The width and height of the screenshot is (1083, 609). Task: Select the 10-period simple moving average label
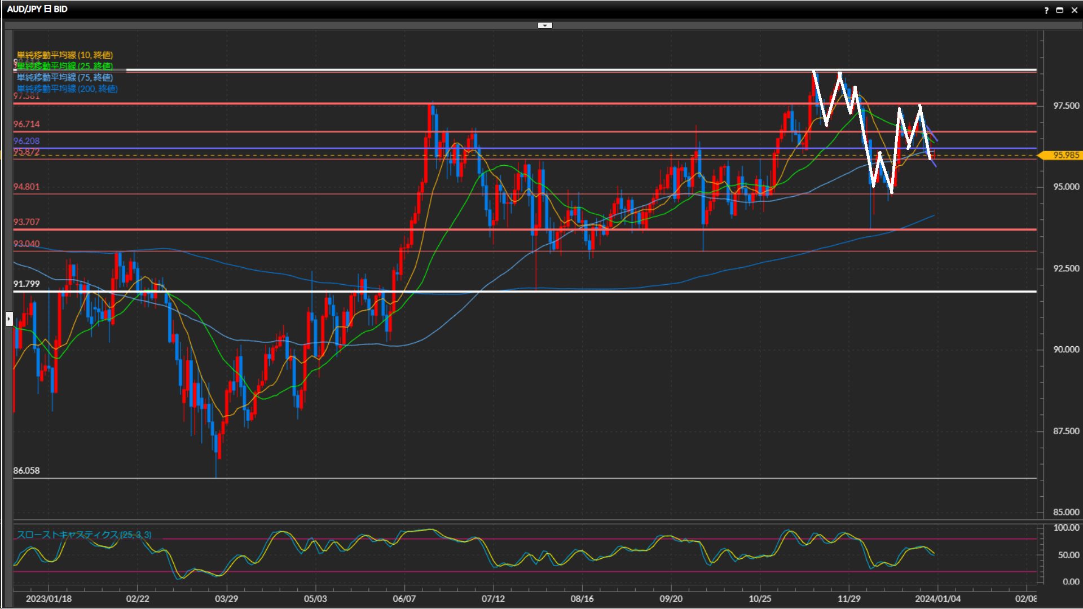click(64, 55)
